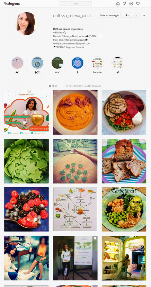
Task: Open the Explore compass icon
Action: click(131, 4)
